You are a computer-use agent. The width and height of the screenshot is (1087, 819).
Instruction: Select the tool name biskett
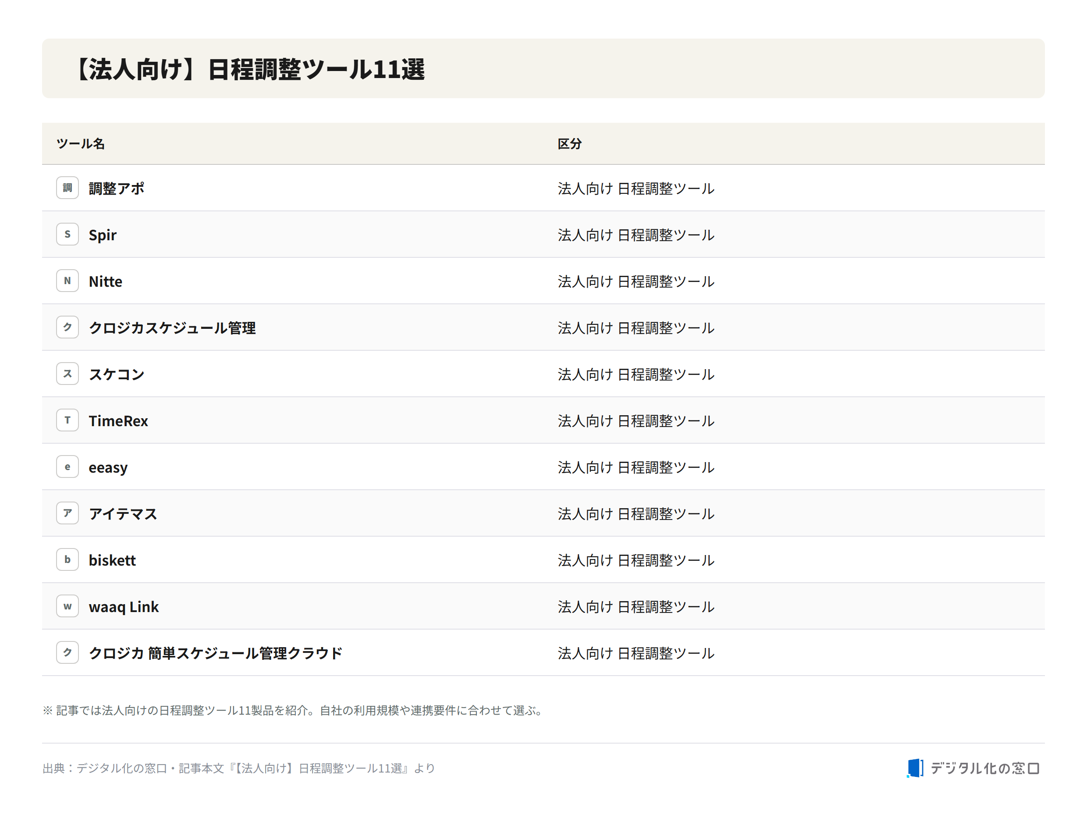tap(112, 560)
